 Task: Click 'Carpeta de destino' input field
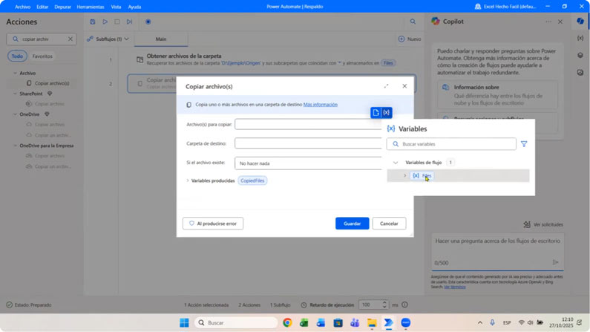pos(308,143)
